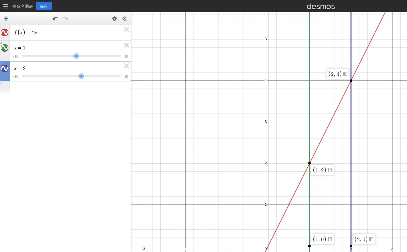Click the desmos logo
This screenshot has height=252, width=407.
[x=320, y=6]
